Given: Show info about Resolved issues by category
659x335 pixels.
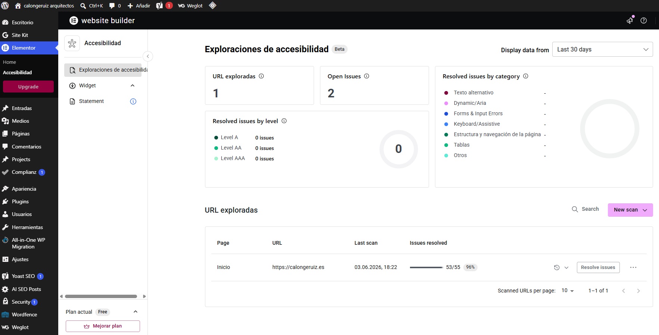Looking at the screenshot, I should (526, 76).
